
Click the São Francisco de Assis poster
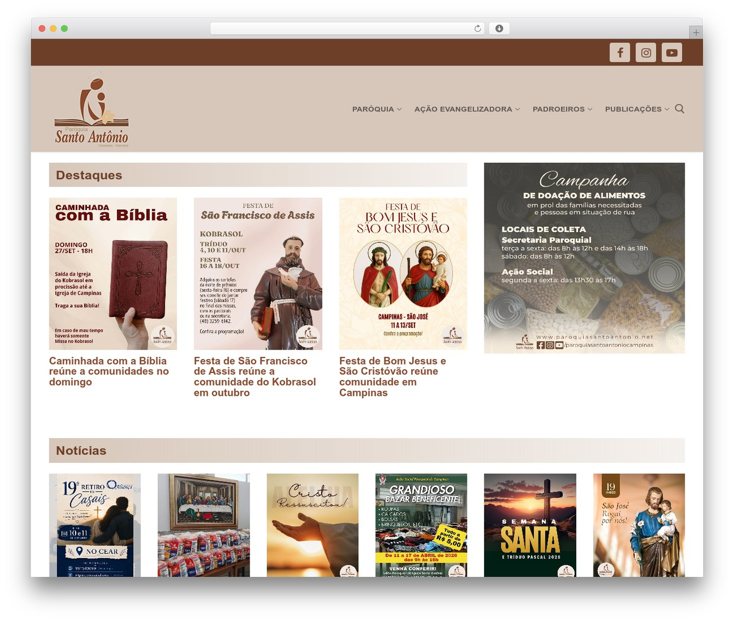point(258,274)
